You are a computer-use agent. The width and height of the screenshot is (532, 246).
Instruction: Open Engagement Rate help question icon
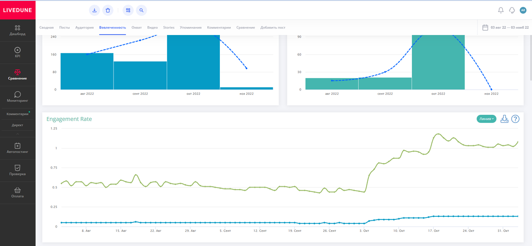515,119
